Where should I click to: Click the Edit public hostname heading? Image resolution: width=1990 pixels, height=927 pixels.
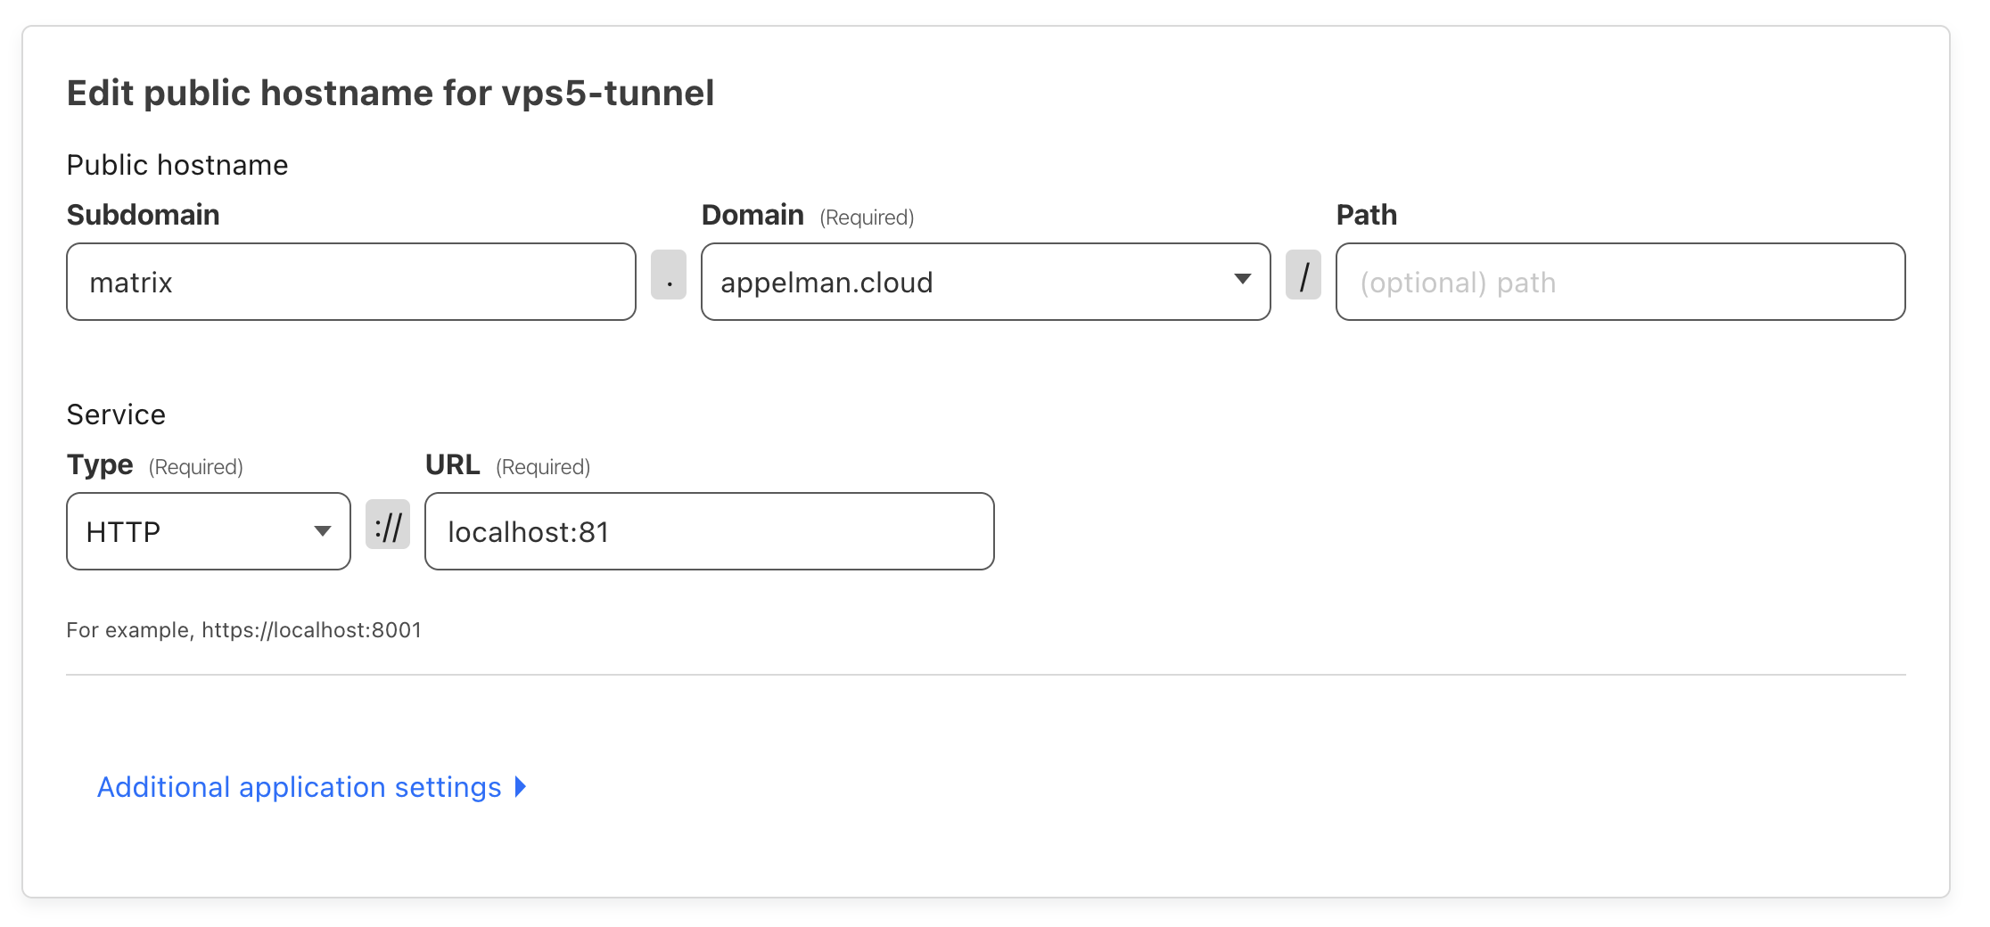tap(391, 92)
